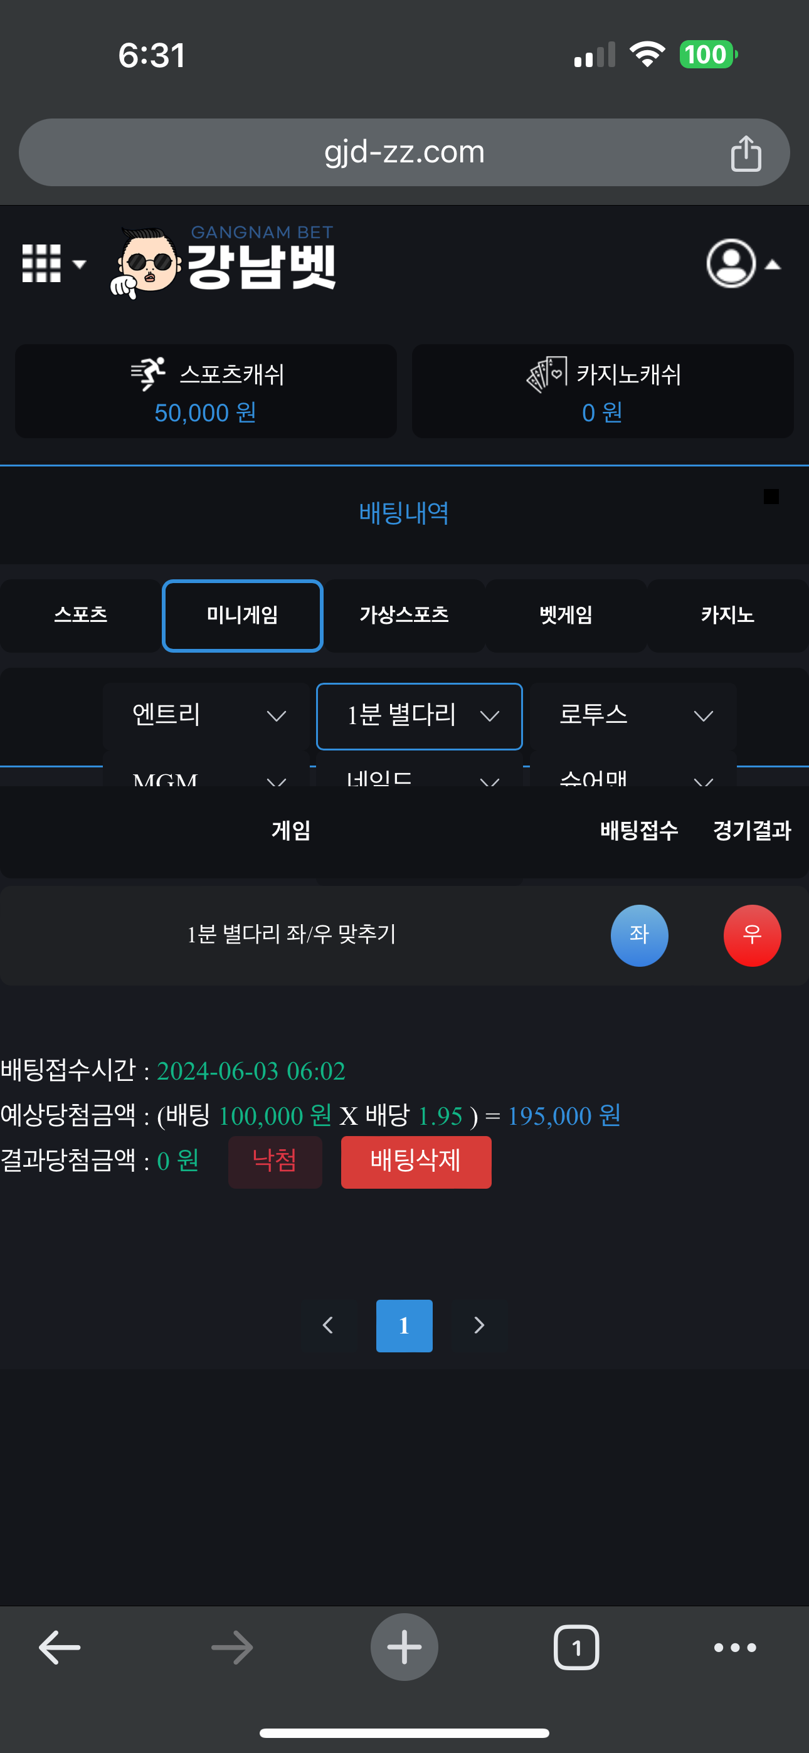
Task: Expand the 로투스 dropdown
Action: tap(633, 716)
